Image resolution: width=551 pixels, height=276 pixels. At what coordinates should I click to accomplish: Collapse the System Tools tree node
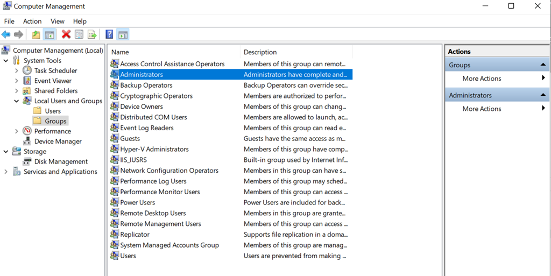tap(6, 61)
